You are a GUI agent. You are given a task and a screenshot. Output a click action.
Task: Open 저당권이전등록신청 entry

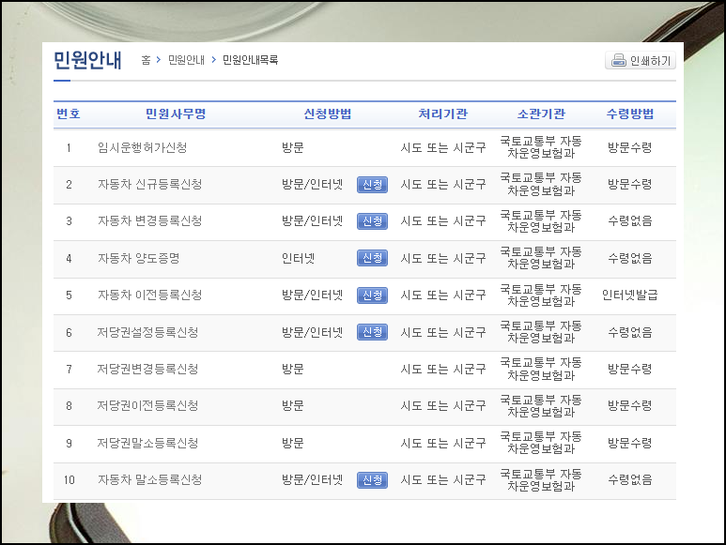(147, 405)
